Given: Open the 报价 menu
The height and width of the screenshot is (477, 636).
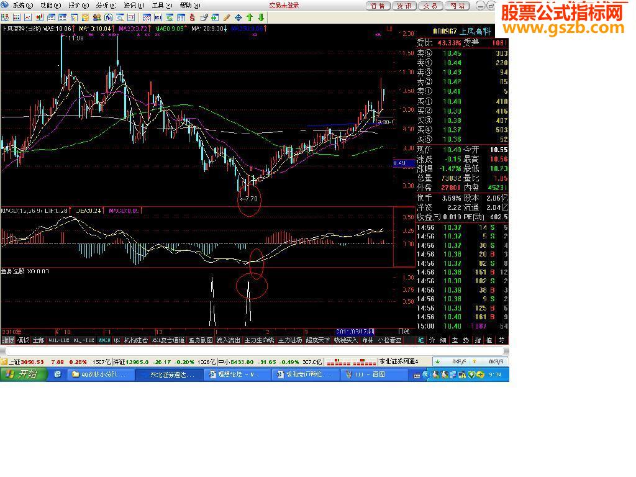Looking at the screenshot, I should pos(79,5).
